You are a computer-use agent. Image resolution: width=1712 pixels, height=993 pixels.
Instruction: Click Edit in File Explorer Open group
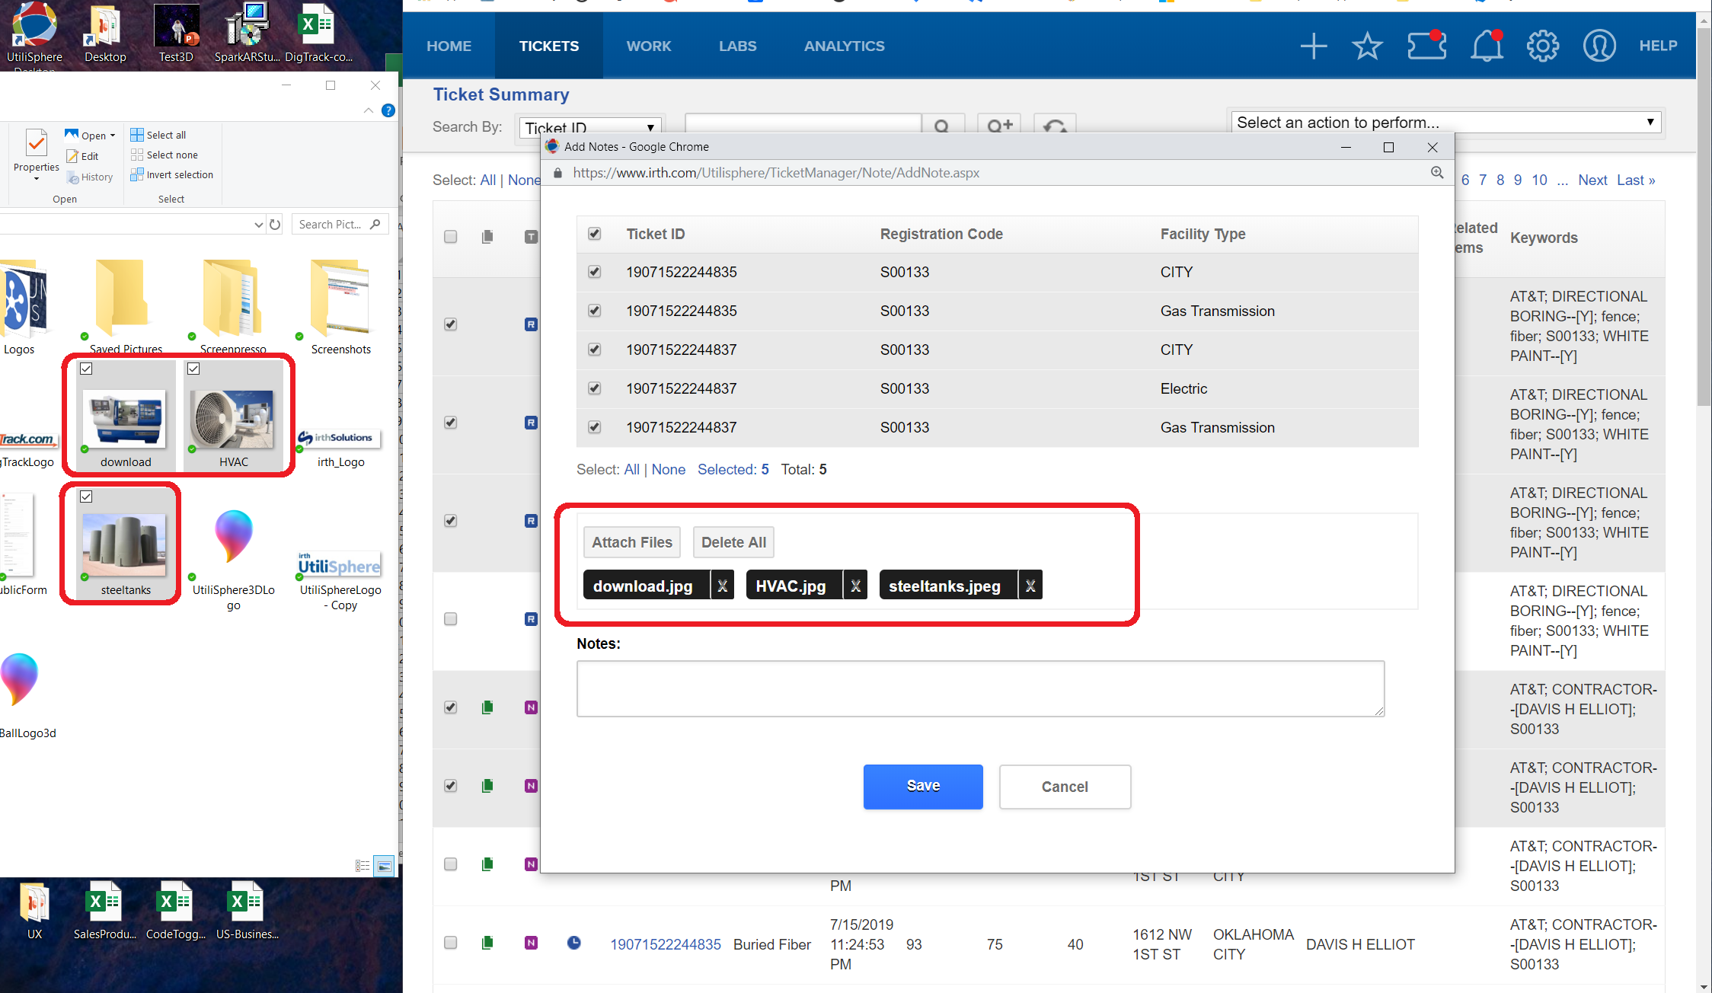tap(83, 156)
